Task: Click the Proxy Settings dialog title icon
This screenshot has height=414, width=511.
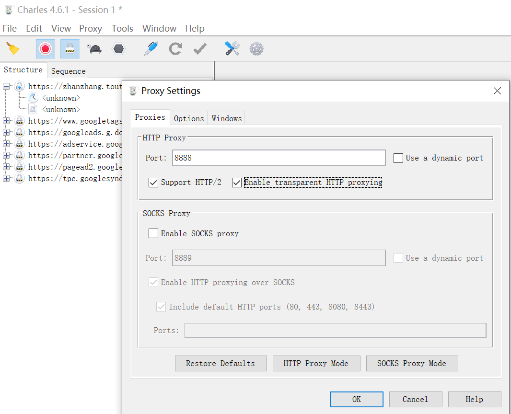Action: pos(133,91)
